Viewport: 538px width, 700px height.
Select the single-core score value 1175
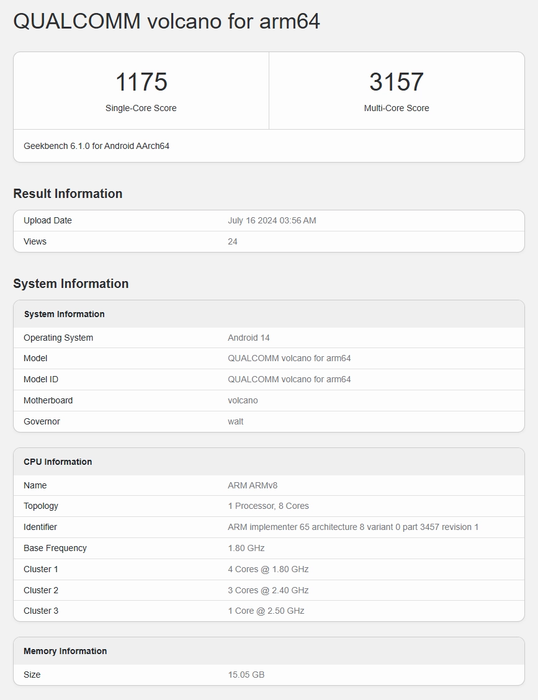[141, 82]
